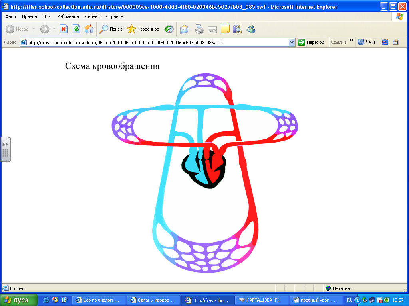The height and width of the screenshot is (306, 409).
Task: Click the Интернет zone status indicator
Action: (x=339, y=288)
